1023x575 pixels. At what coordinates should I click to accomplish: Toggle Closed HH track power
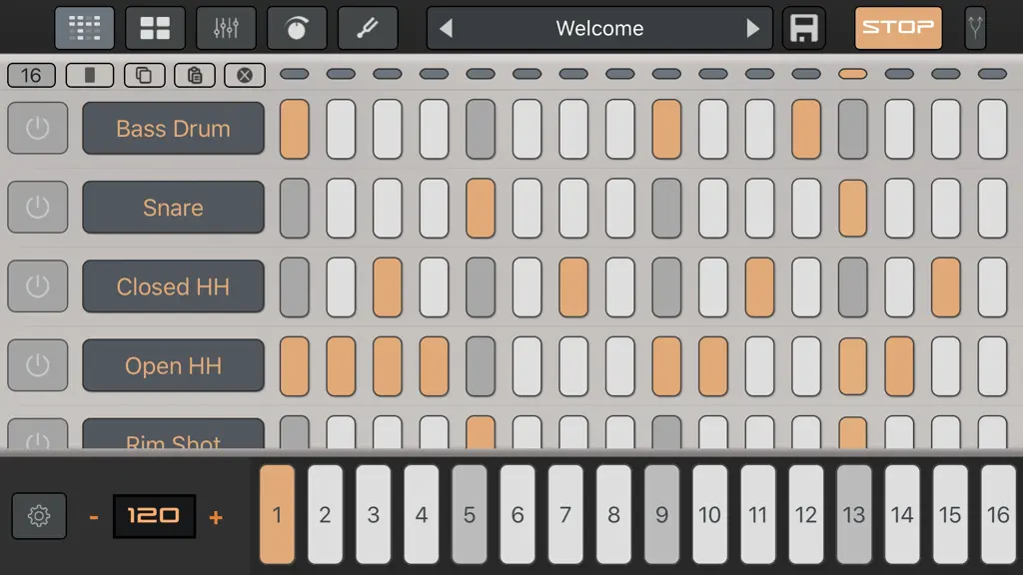coord(38,287)
